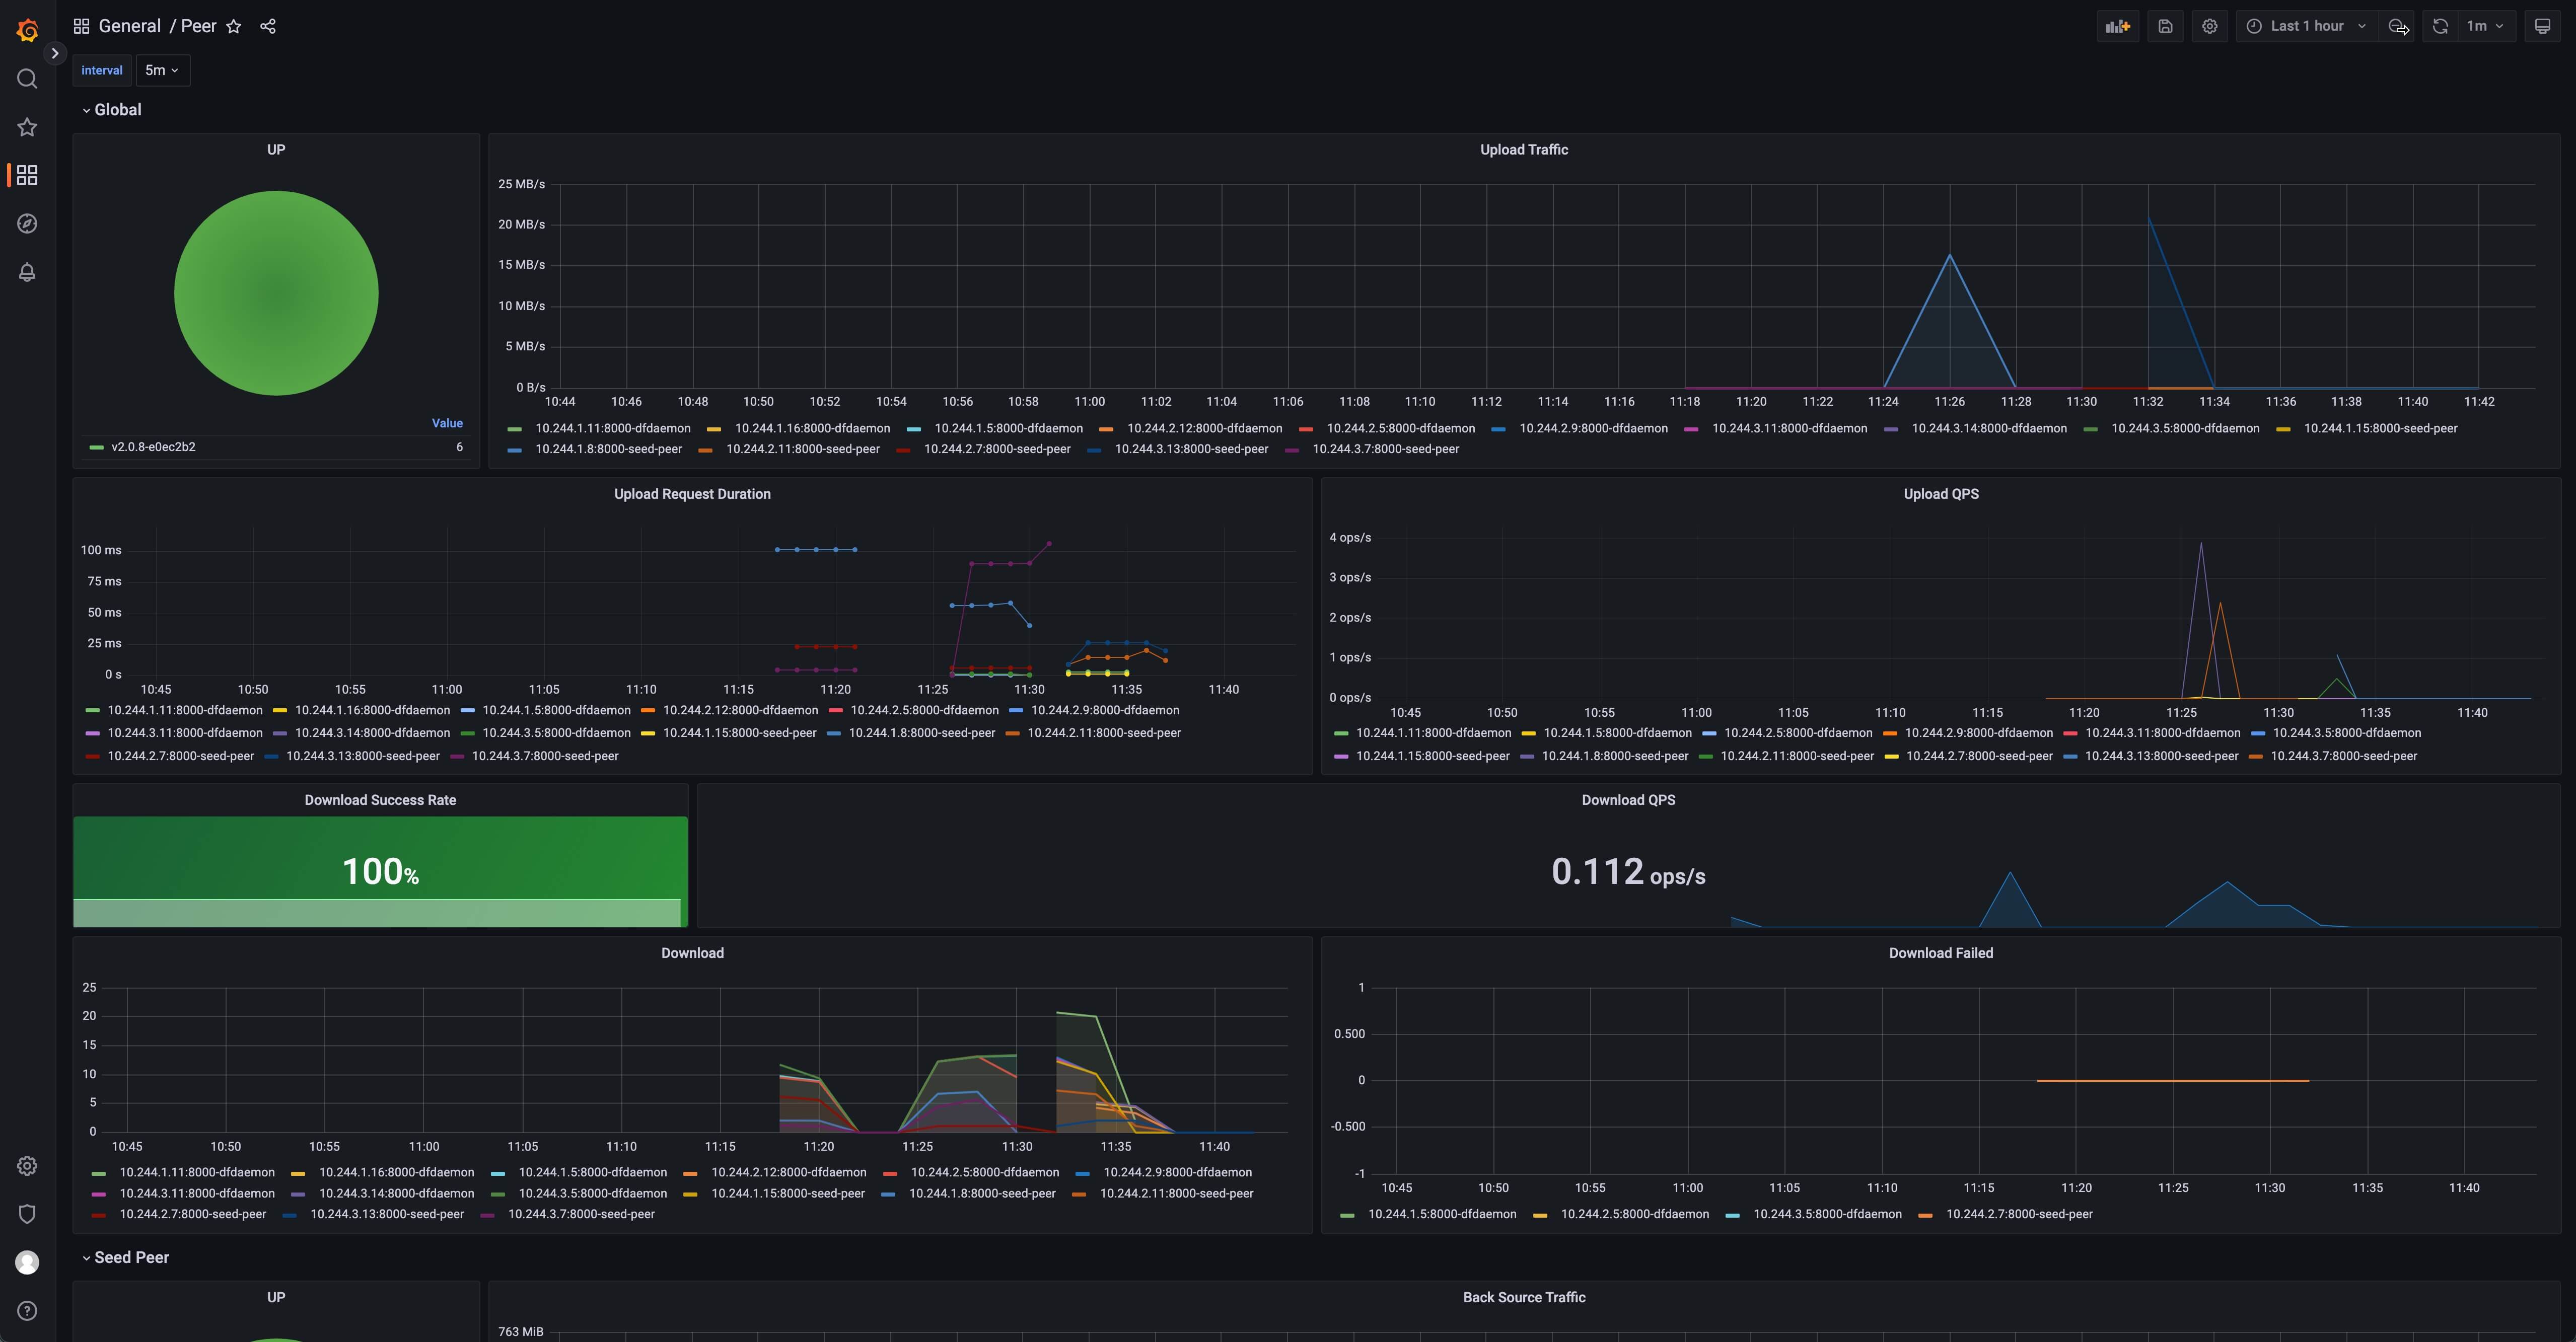Click the v2.0.8-e0ec2b2 legend color swatch
This screenshot has width=2576, height=1342.
pos(97,447)
